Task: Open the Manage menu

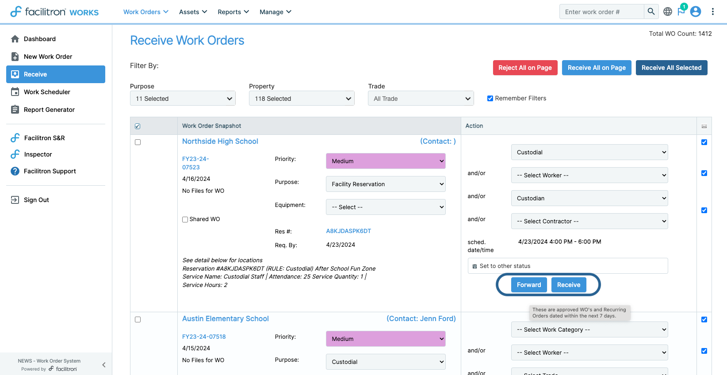Action: coord(275,12)
